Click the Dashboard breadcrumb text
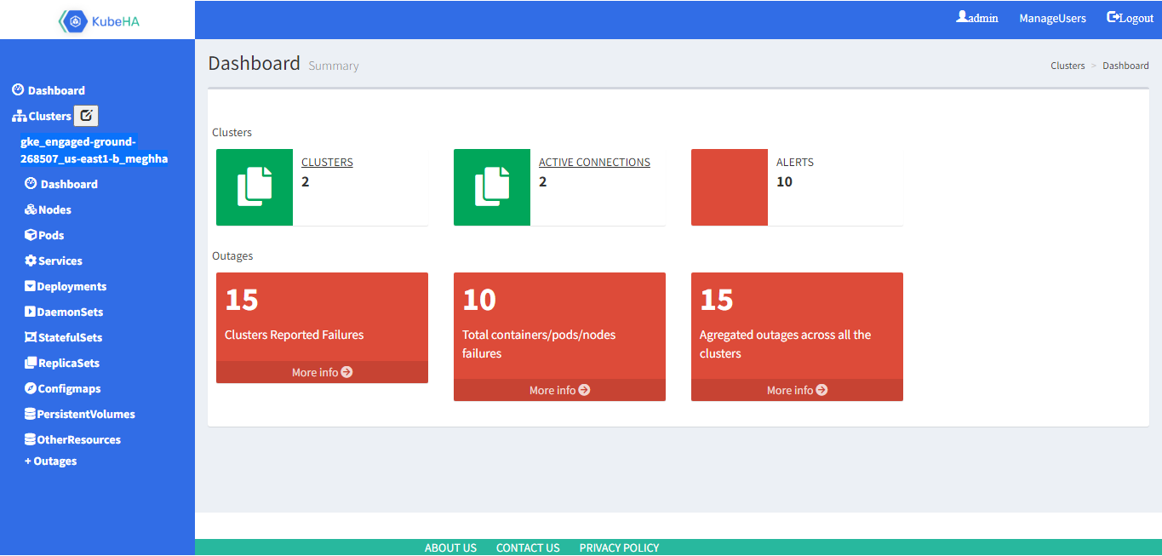1162x556 pixels. (x=1125, y=66)
